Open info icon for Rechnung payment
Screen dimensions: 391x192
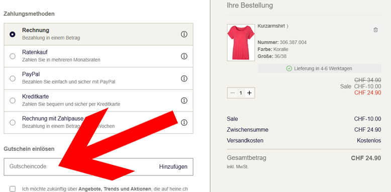click(184, 34)
